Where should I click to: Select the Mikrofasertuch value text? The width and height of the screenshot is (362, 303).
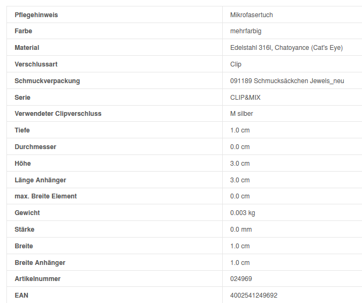[251, 14]
